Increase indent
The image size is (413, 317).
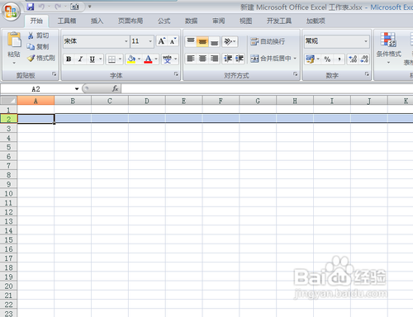pyautogui.click(x=239, y=59)
